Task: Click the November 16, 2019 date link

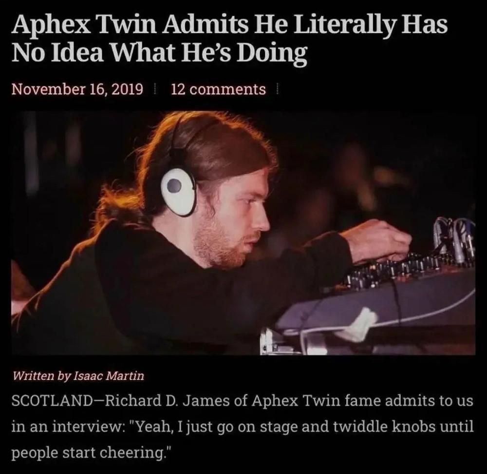Action: (77, 89)
